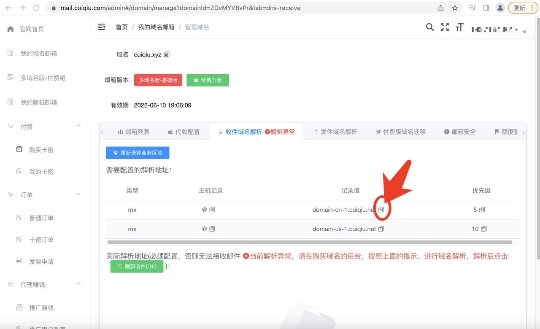The height and width of the screenshot is (329, 540).
Task: Copy the domain name cuiqiu.xyz
Action: (167, 54)
